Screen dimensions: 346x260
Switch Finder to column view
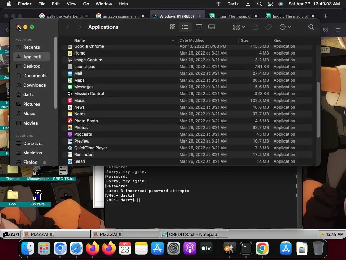point(199,27)
